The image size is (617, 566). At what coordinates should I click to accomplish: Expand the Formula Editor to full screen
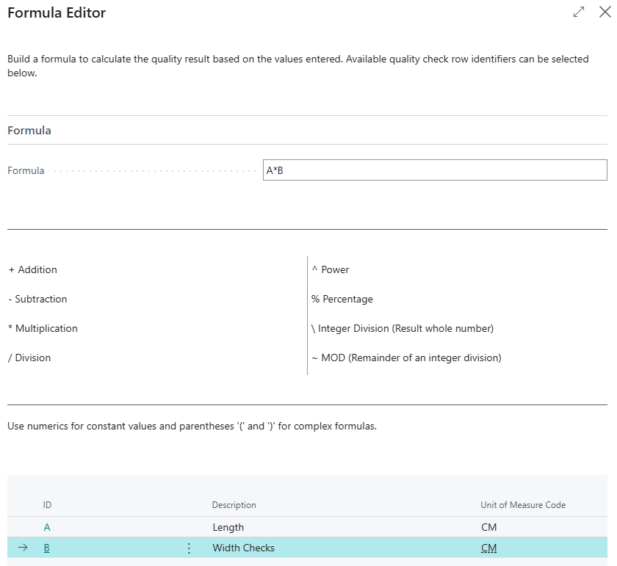(x=579, y=12)
